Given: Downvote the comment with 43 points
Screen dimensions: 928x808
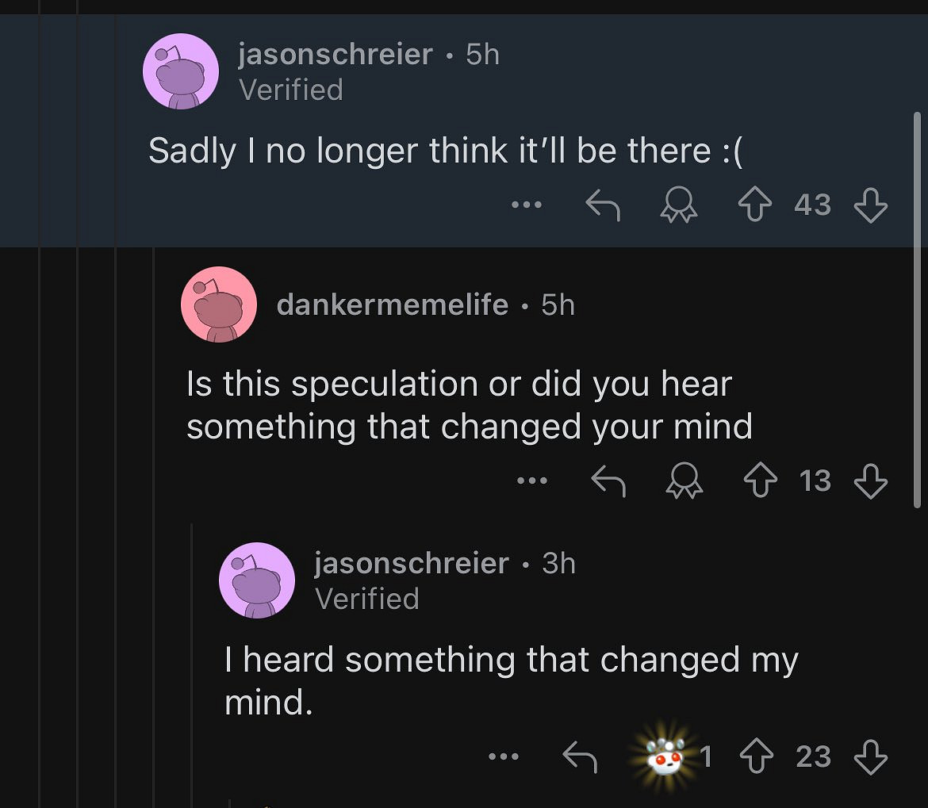Looking at the screenshot, I should 870,206.
